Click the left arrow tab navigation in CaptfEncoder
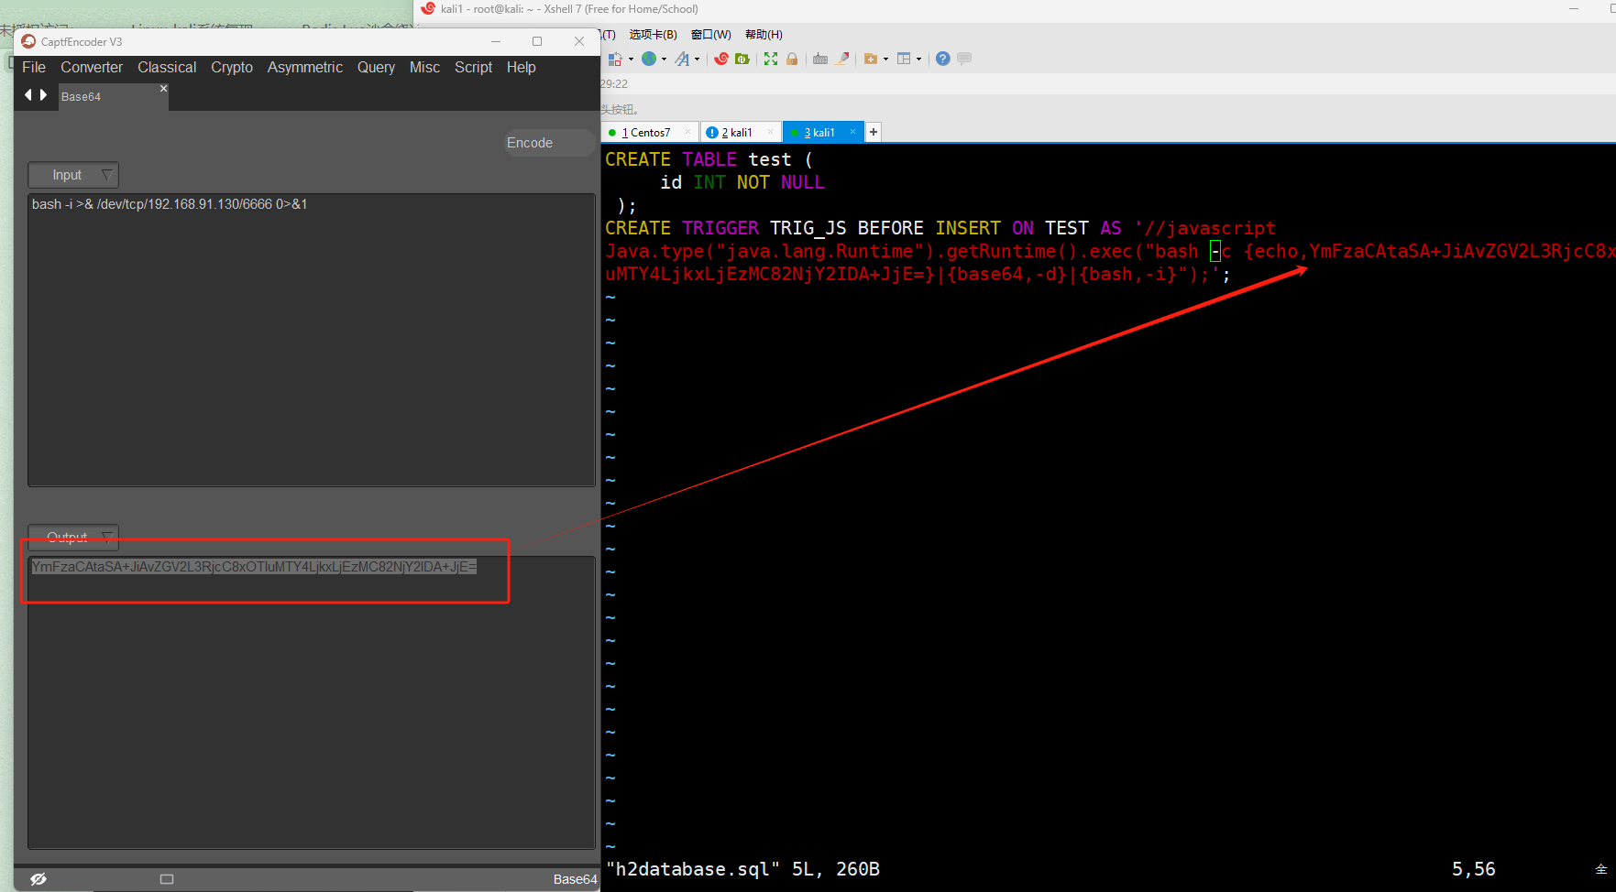The height and width of the screenshot is (892, 1616). pyautogui.click(x=28, y=94)
